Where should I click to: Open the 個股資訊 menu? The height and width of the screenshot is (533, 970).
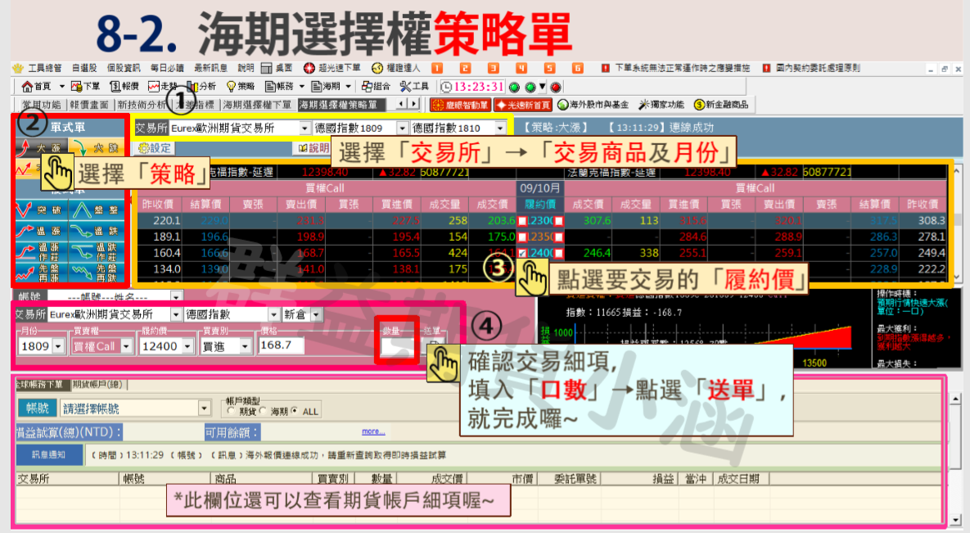[x=123, y=68]
